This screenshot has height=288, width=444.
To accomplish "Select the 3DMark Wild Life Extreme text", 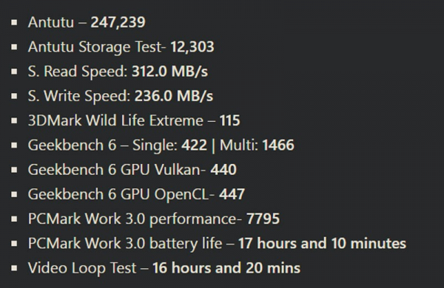I will tap(115, 120).
